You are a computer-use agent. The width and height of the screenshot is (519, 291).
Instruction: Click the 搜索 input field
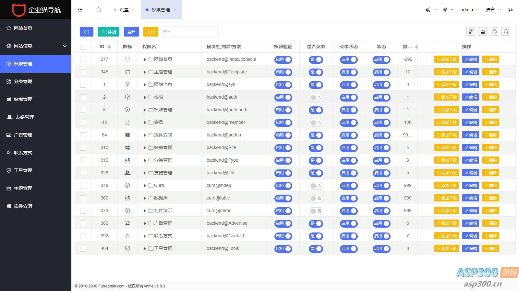[x=189, y=32]
